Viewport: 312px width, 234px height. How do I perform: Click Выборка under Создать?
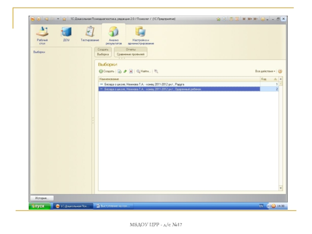103,54
